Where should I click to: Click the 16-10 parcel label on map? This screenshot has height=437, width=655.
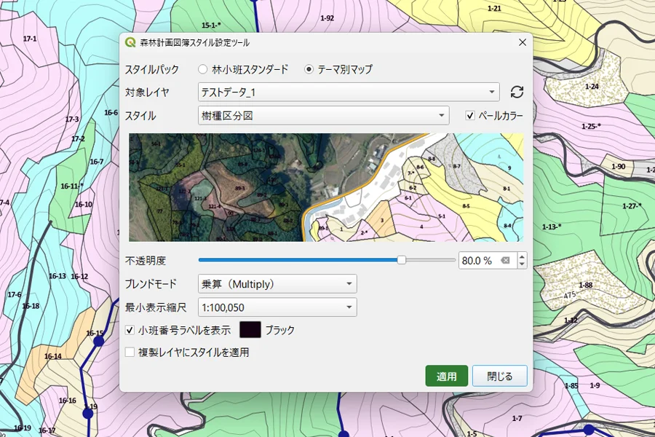coord(84,205)
